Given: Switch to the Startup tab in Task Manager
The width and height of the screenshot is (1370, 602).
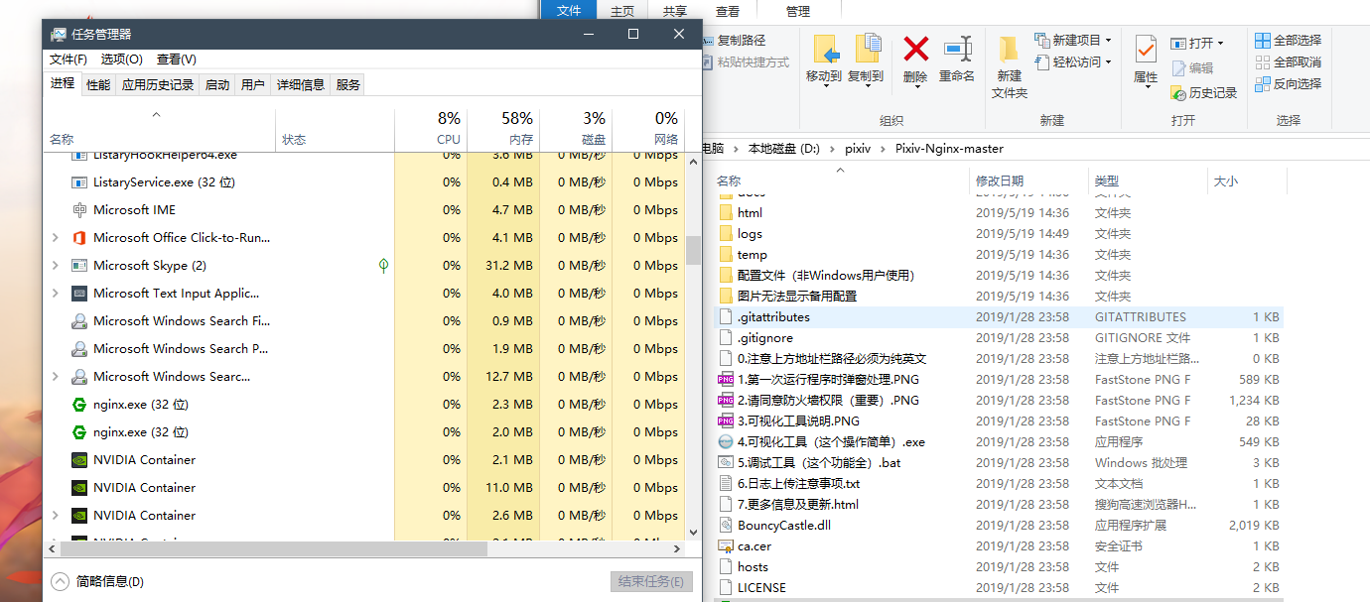Looking at the screenshot, I should tap(216, 85).
